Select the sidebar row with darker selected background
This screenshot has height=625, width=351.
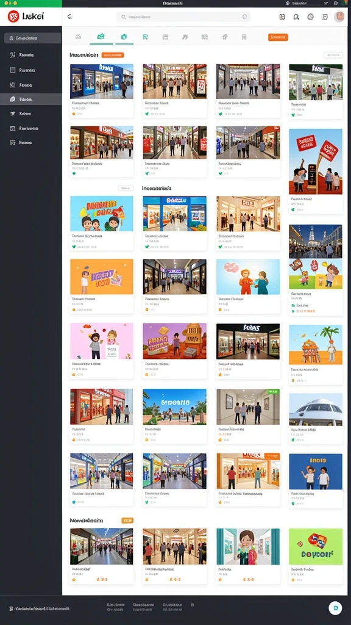pyautogui.click(x=31, y=99)
